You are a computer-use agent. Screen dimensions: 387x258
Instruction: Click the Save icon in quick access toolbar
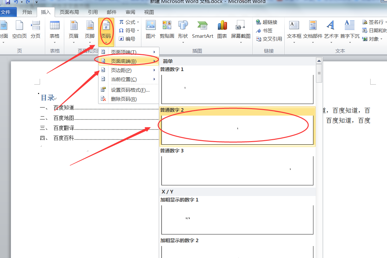(x=8, y=2)
